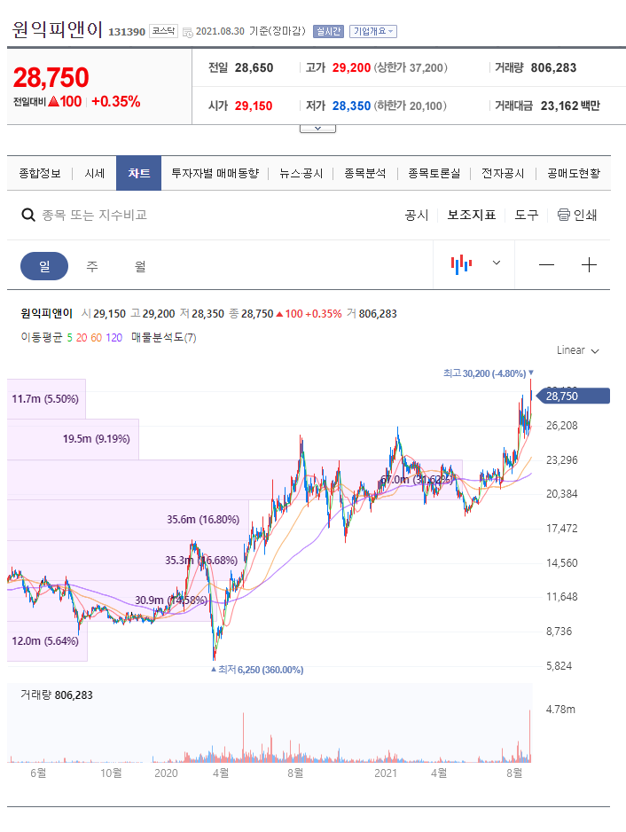Screen dimensions: 626x832
Task: Click the 거래량 806,283 volume chart label
Action: pyautogui.click(x=57, y=695)
